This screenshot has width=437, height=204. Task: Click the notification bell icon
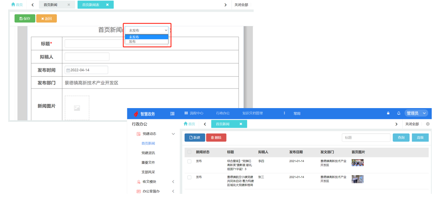coord(398,113)
